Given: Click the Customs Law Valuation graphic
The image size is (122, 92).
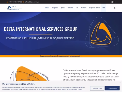Looking at the screenshot, I should coord(30,74).
